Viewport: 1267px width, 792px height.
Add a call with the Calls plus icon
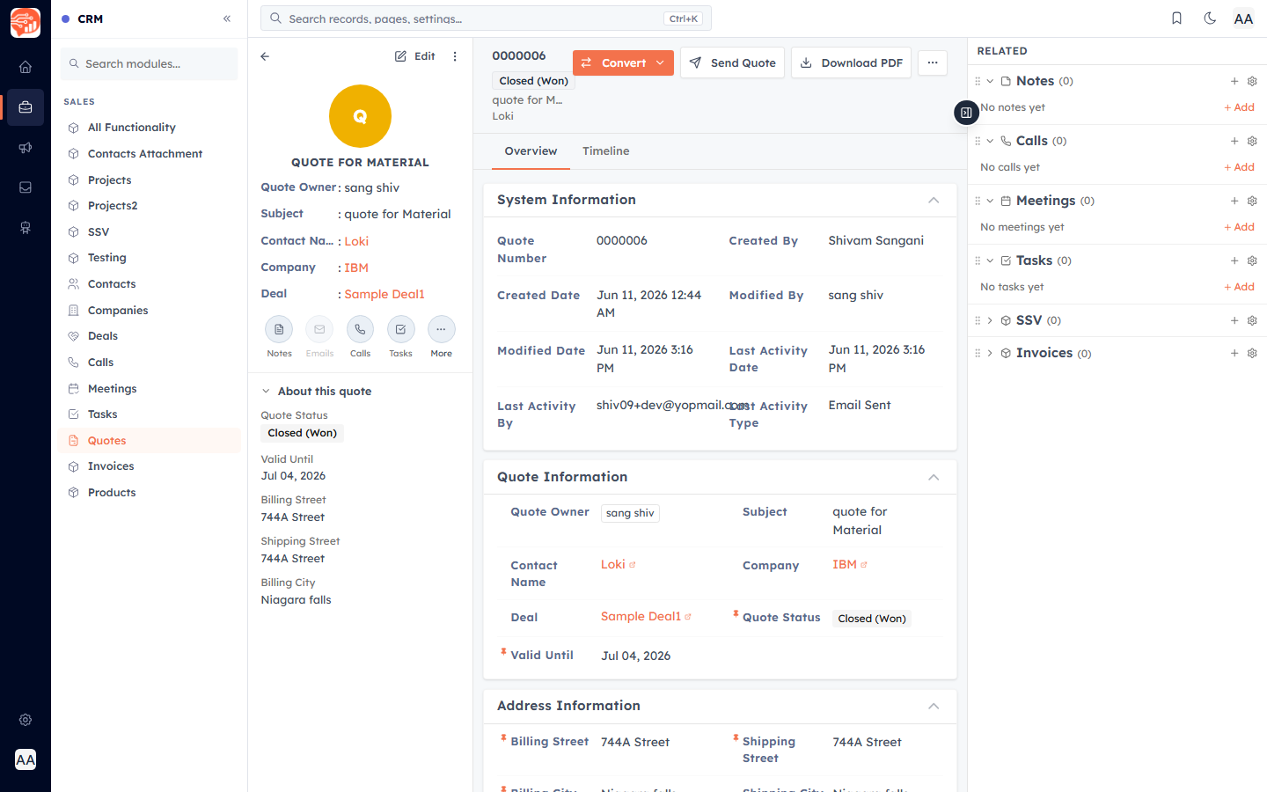point(1234,141)
